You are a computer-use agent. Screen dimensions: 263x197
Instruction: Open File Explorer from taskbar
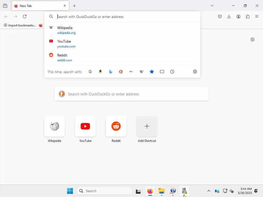click(x=162, y=191)
